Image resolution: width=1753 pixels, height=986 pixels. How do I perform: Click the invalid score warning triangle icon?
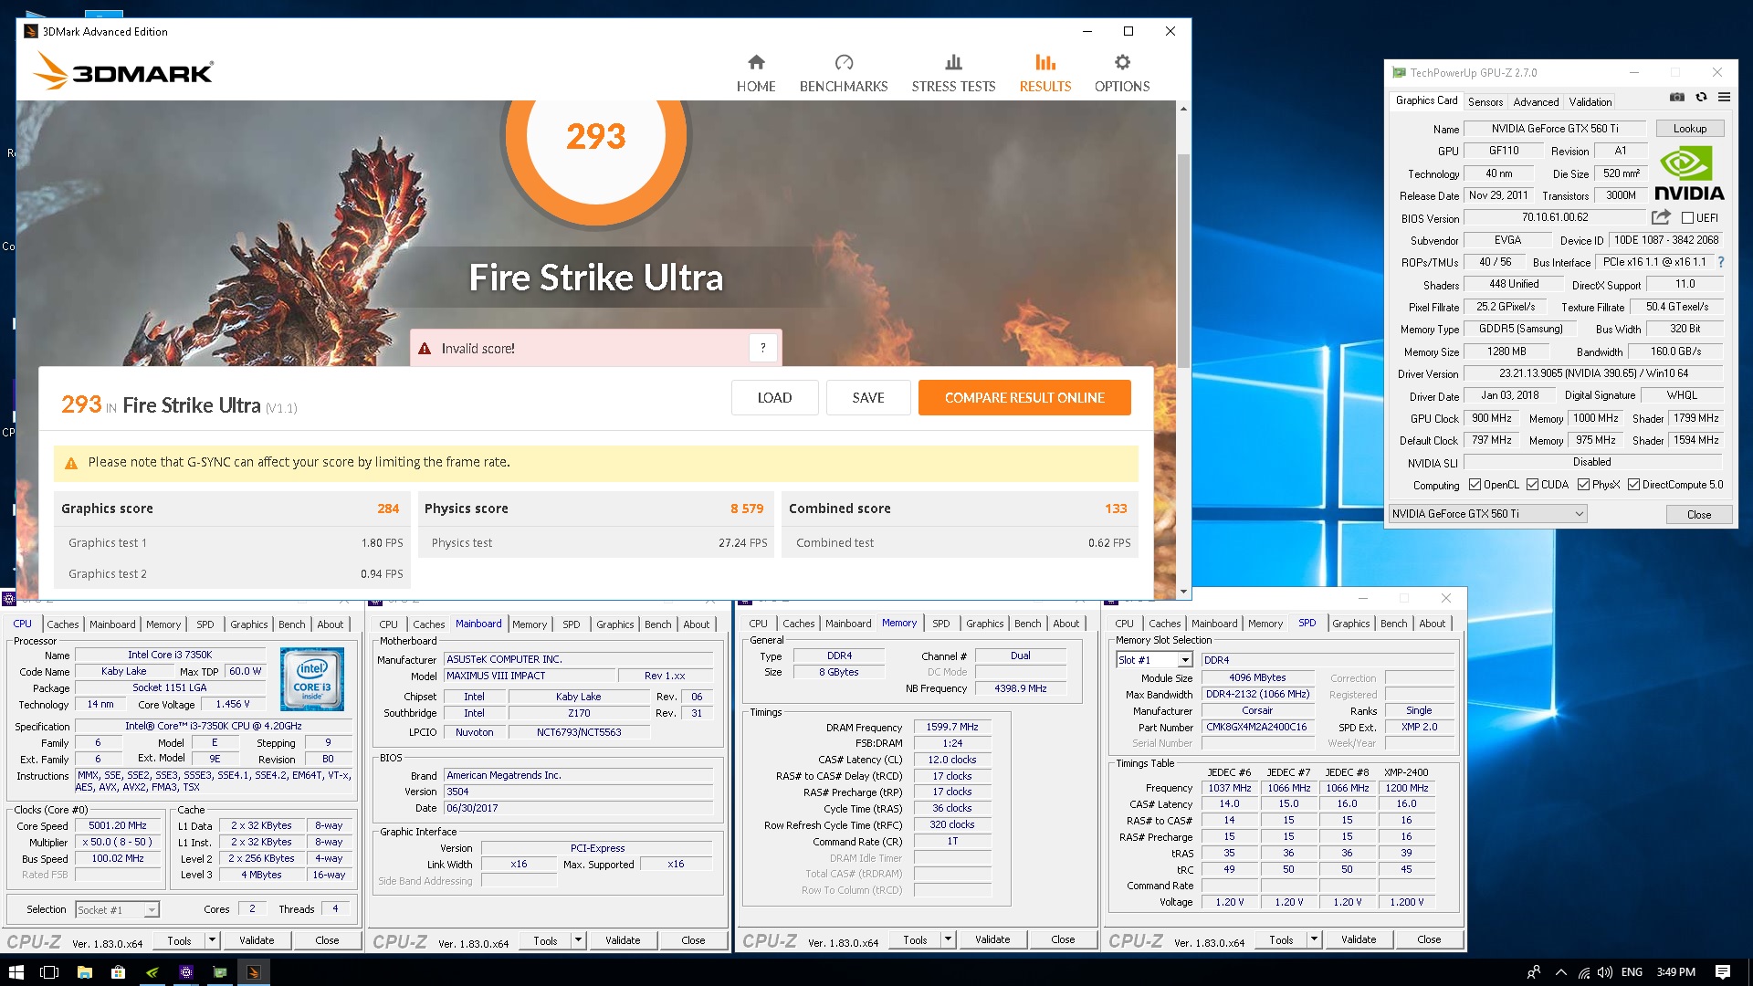tap(425, 349)
